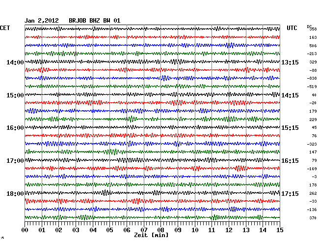Click the '04' minute axis label
The height and width of the screenshot is (243, 319).
[93, 230]
